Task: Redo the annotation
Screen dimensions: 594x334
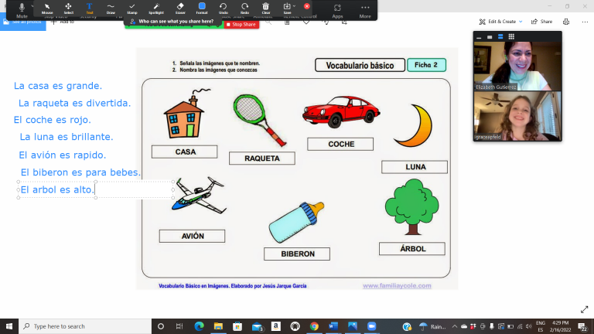Action: coord(244,9)
